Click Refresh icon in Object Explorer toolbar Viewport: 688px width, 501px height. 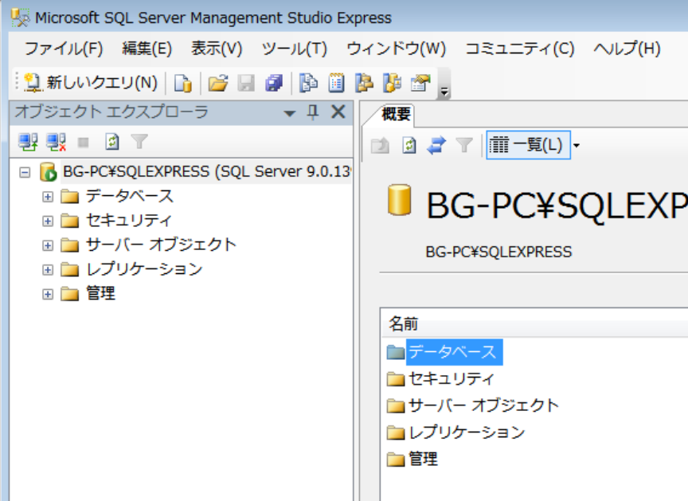point(112,142)
